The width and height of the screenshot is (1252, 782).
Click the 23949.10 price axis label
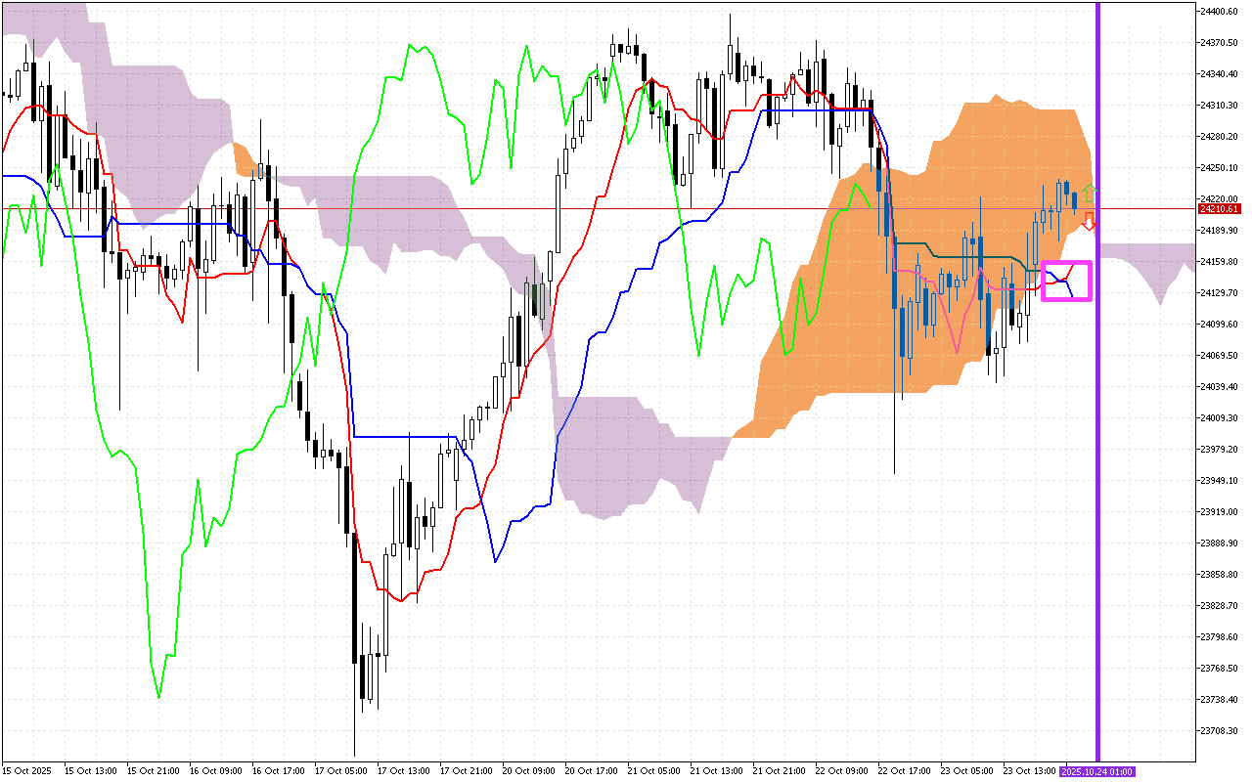click(1219, 480)
